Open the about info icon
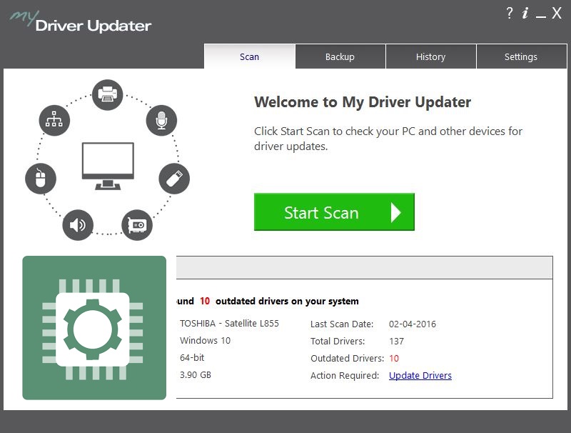571x433 pixels. point(525,13)
